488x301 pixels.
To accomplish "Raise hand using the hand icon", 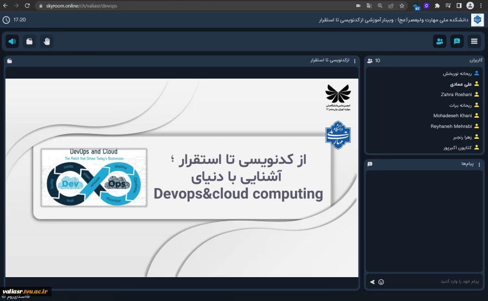I will click(x=47, y=41).
